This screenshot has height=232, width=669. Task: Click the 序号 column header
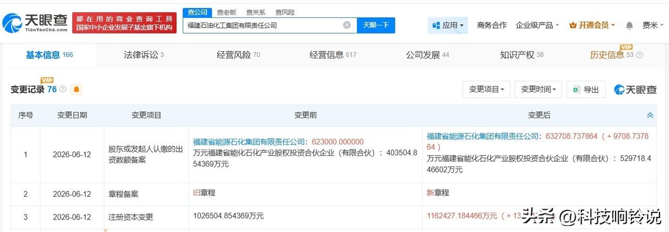26,115
